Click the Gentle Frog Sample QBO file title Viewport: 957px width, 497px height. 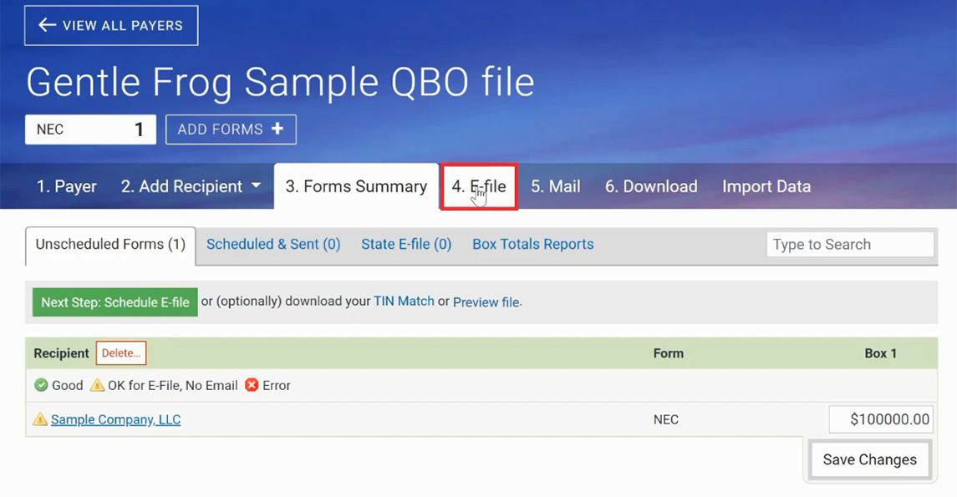280,82
